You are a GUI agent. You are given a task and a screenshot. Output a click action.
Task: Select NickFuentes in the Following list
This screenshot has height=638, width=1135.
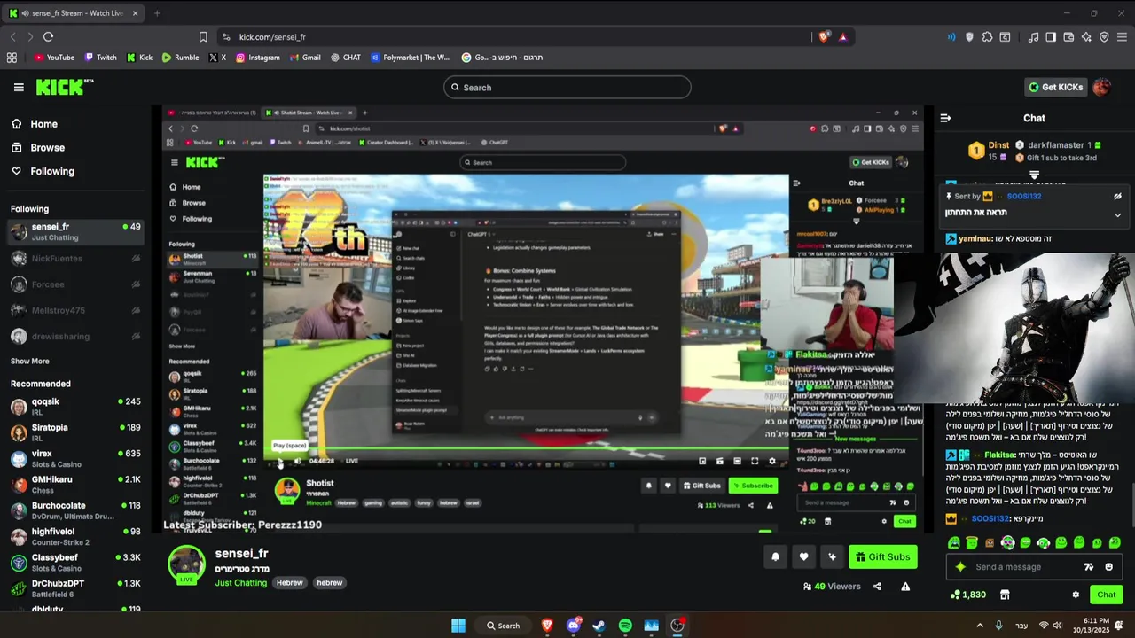(75, 259)
